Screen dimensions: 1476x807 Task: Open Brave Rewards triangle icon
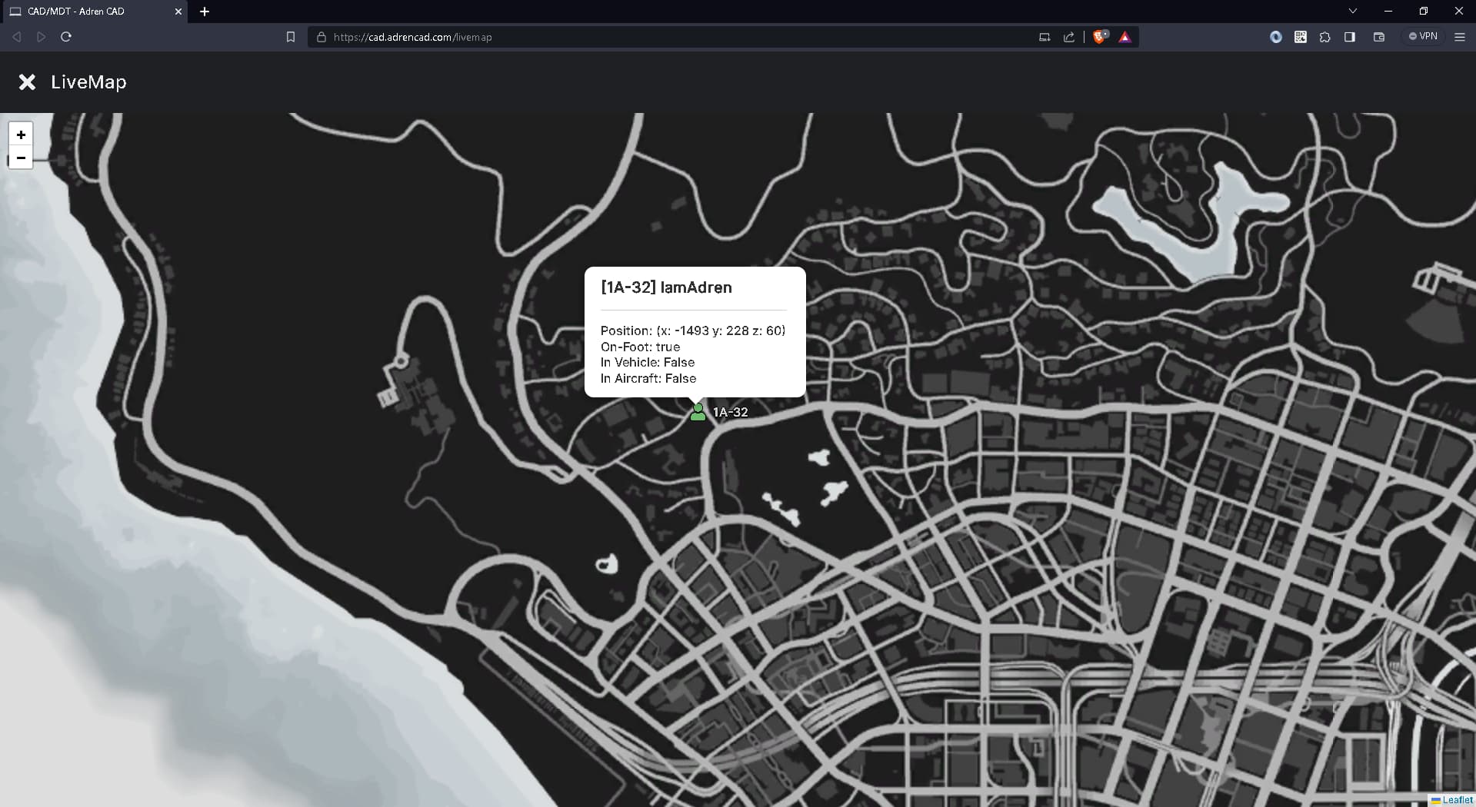[x=1125, y=37]
